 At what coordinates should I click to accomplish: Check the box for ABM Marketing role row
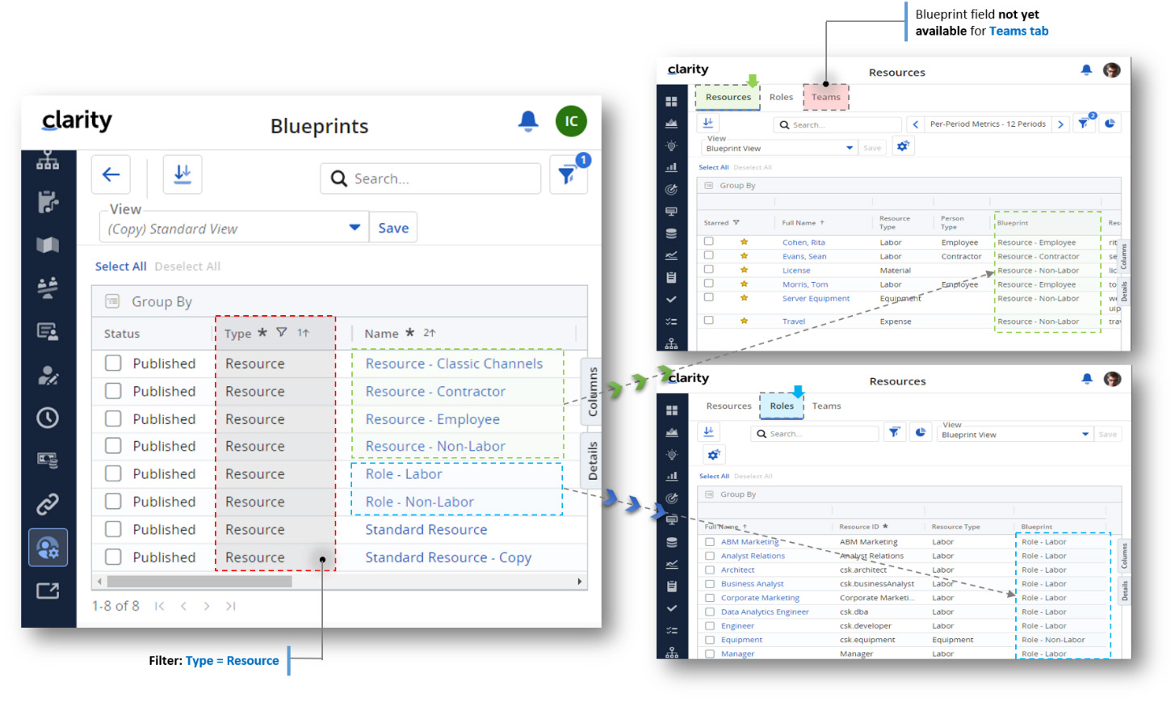tap(710, 542)
